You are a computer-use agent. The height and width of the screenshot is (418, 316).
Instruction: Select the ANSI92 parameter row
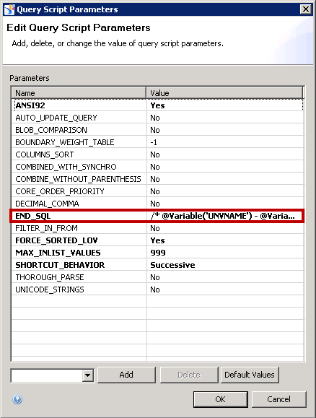click(x=157, y=105)
